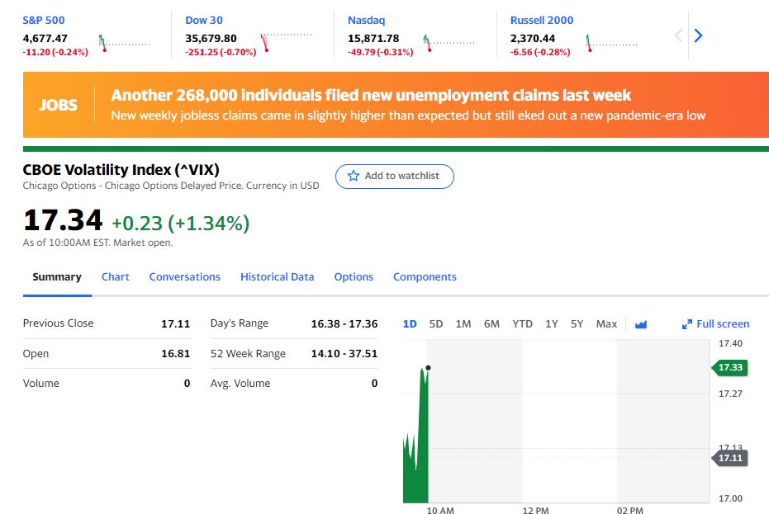This screenshot has height=514, width=769.
Task: View the Components tab
Action: point(425,277)
